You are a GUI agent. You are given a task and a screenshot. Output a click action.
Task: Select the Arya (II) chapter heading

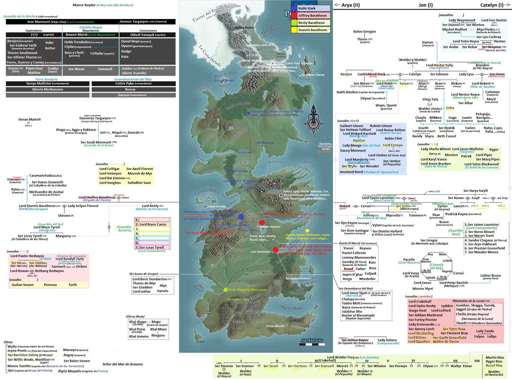(x=350, y=5)
